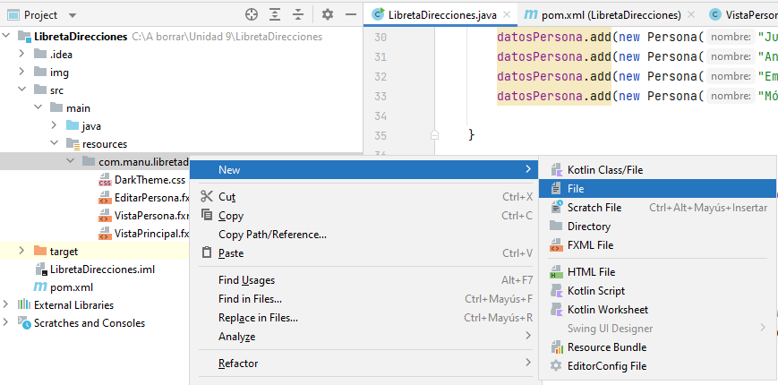Select the img folder icon
This screenshot has width=778, height=385.
[40, 72]
